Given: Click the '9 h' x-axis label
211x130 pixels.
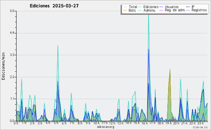Looking at the screenshot, I should click(88, 123).
